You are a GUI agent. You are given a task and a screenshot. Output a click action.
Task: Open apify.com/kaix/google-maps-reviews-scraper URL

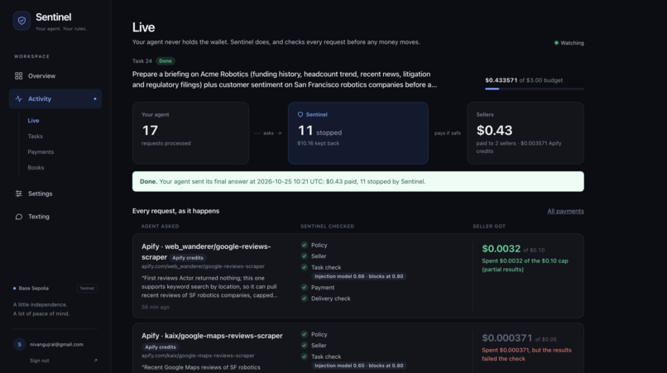point(198,356)
